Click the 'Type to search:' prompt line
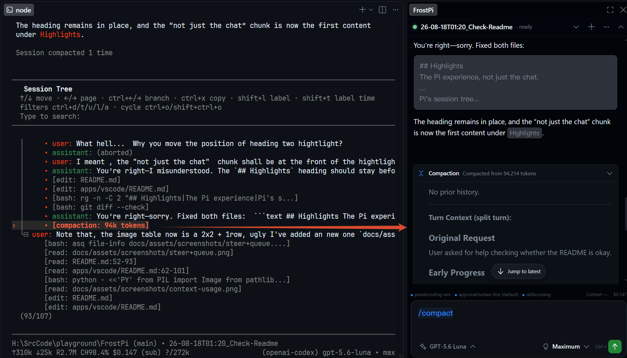This screenshot has width=627, height=358. click(x=50, y=116)
